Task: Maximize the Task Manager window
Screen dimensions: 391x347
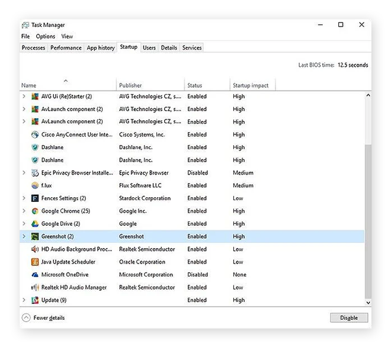Action: tap(341, 25)
